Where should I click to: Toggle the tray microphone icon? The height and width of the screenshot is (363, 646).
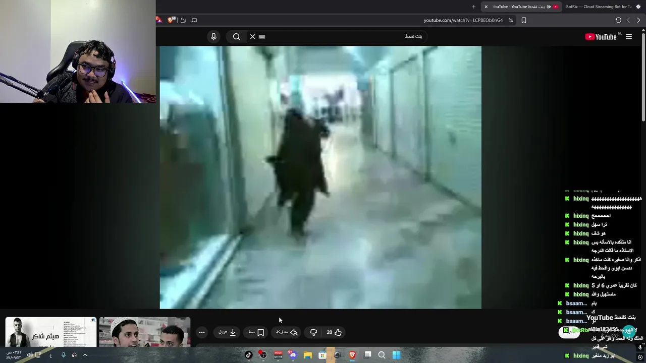coord(63,355)
